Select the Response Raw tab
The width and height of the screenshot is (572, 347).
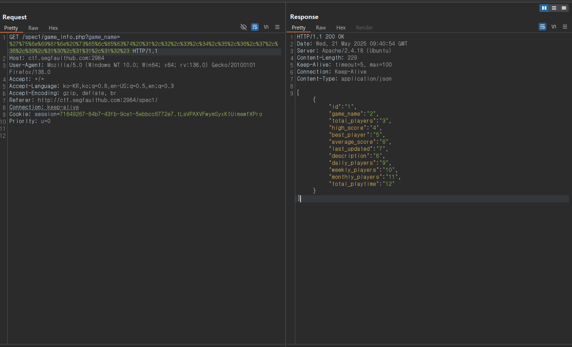click(321, 28)
